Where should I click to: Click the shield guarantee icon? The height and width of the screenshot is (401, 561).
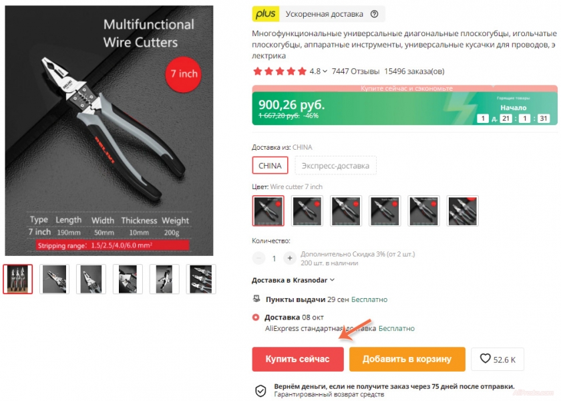pyautogui.click(x=260, y=390)
